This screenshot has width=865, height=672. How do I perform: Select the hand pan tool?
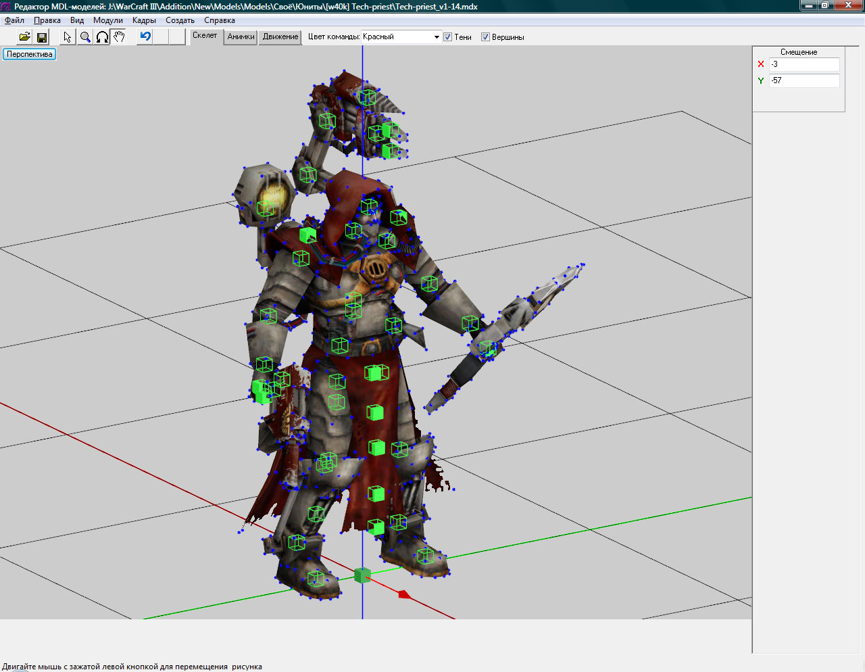point(119,37)
